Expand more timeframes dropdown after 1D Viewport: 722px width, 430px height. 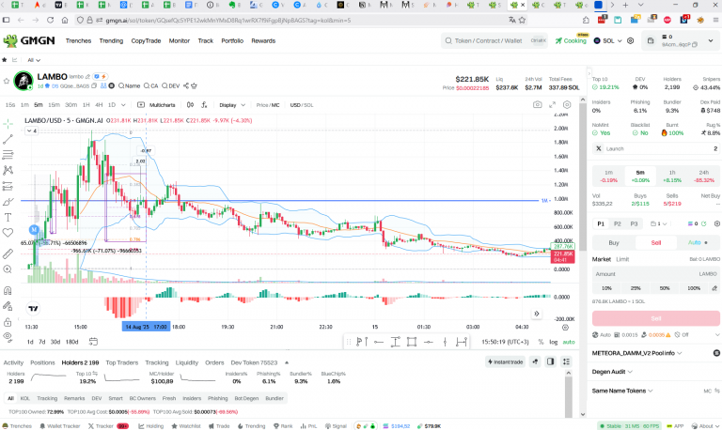(123, 105)
